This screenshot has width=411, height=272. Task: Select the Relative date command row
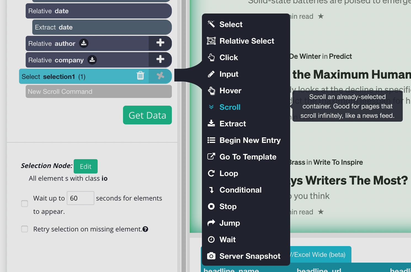point(99,11)
